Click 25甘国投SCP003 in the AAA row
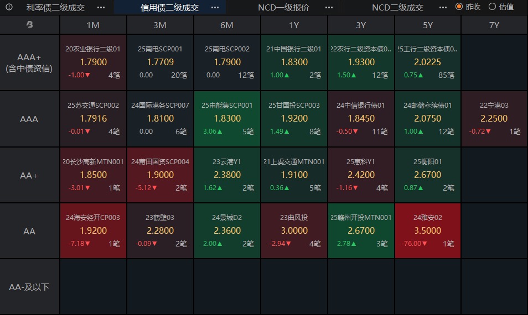This screenshot has height=315, width=528. point(294,106)
